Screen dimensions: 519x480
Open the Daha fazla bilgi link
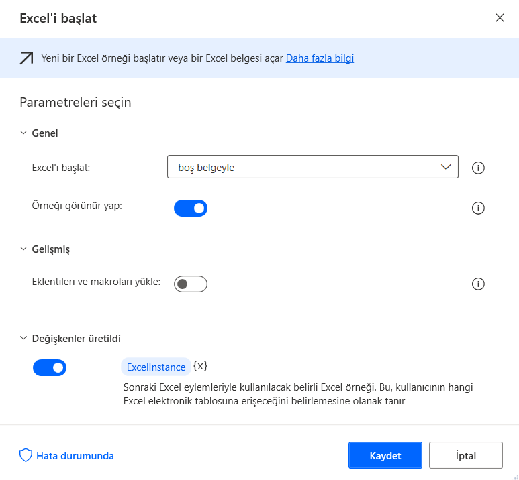pos(320,58)
